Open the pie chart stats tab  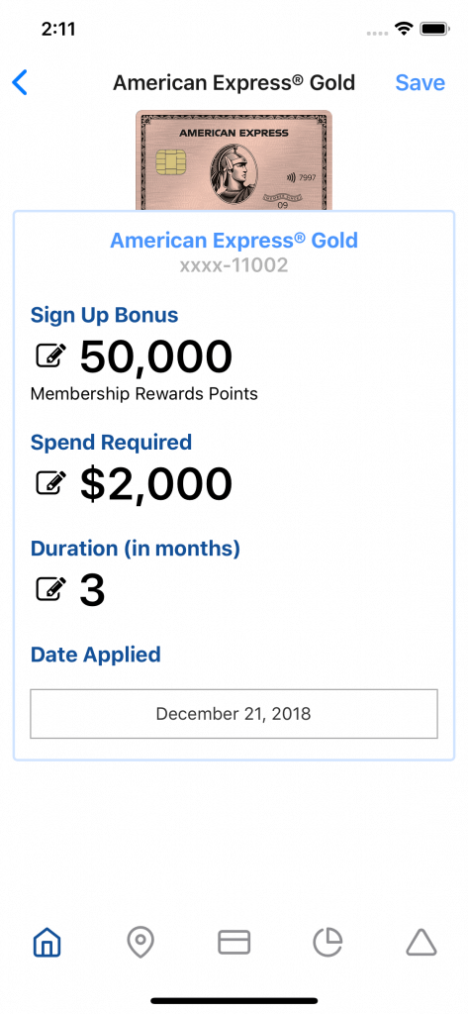(x=328, y=942)
